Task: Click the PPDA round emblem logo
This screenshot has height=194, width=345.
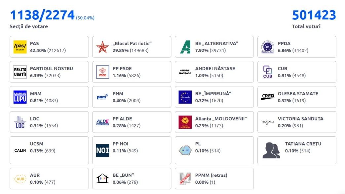Action: coord(268,47)
